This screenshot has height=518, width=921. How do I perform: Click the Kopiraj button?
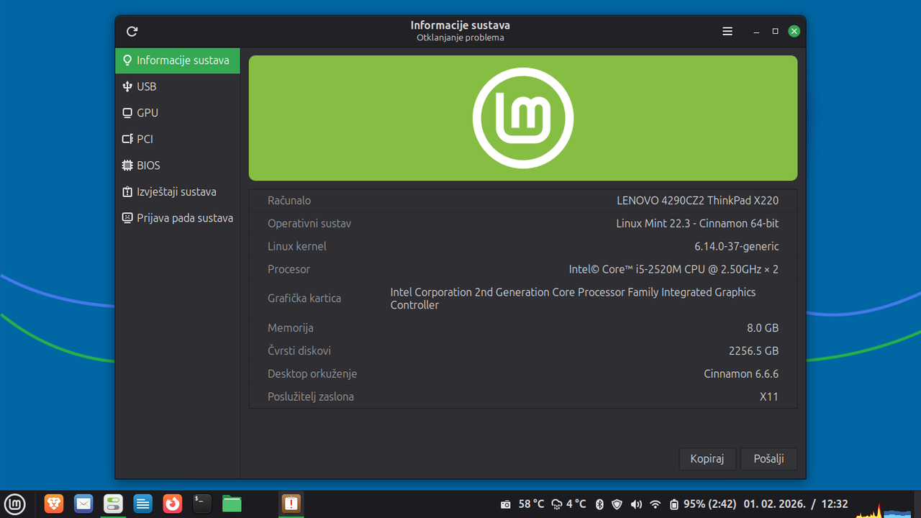click(x=707, y=459)
